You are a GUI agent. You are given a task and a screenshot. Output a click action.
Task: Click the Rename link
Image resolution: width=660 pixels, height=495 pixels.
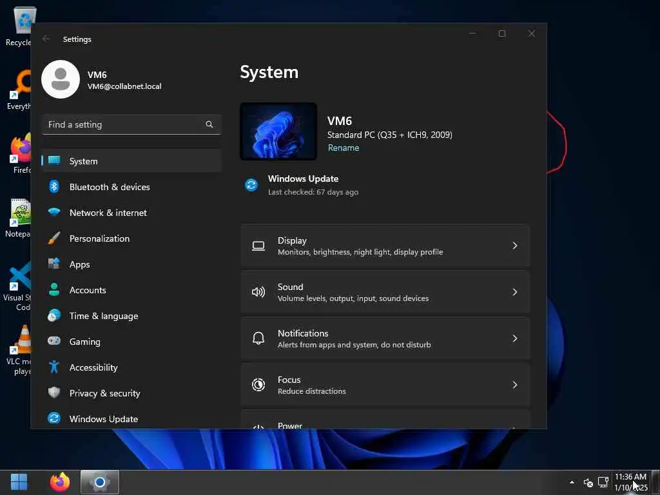[344, 148]
